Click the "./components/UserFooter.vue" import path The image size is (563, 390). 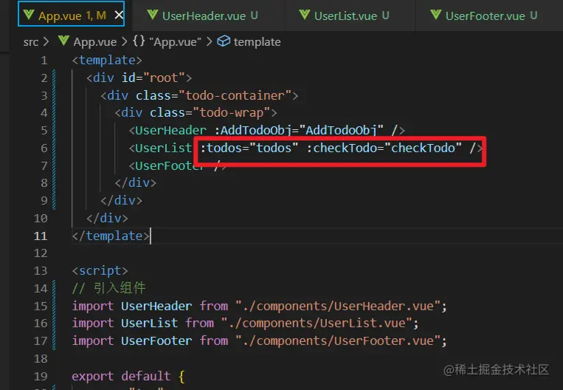point(338,341)
